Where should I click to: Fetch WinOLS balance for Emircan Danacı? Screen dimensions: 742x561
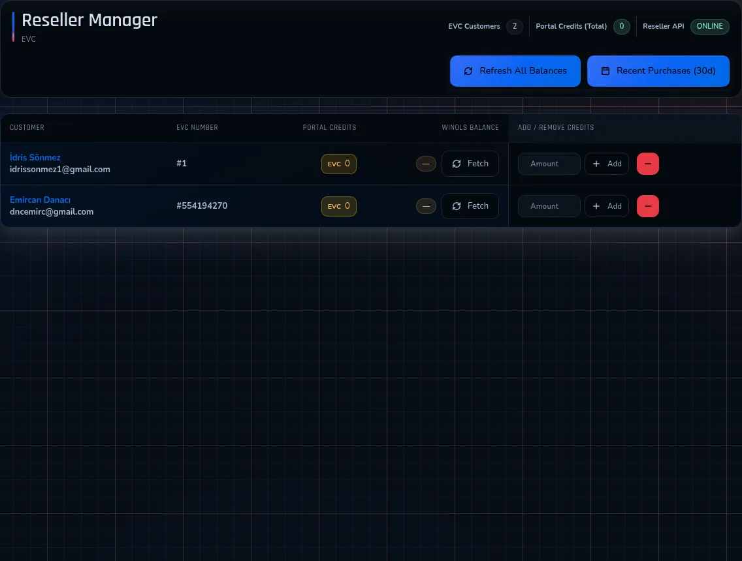point(470,206)
